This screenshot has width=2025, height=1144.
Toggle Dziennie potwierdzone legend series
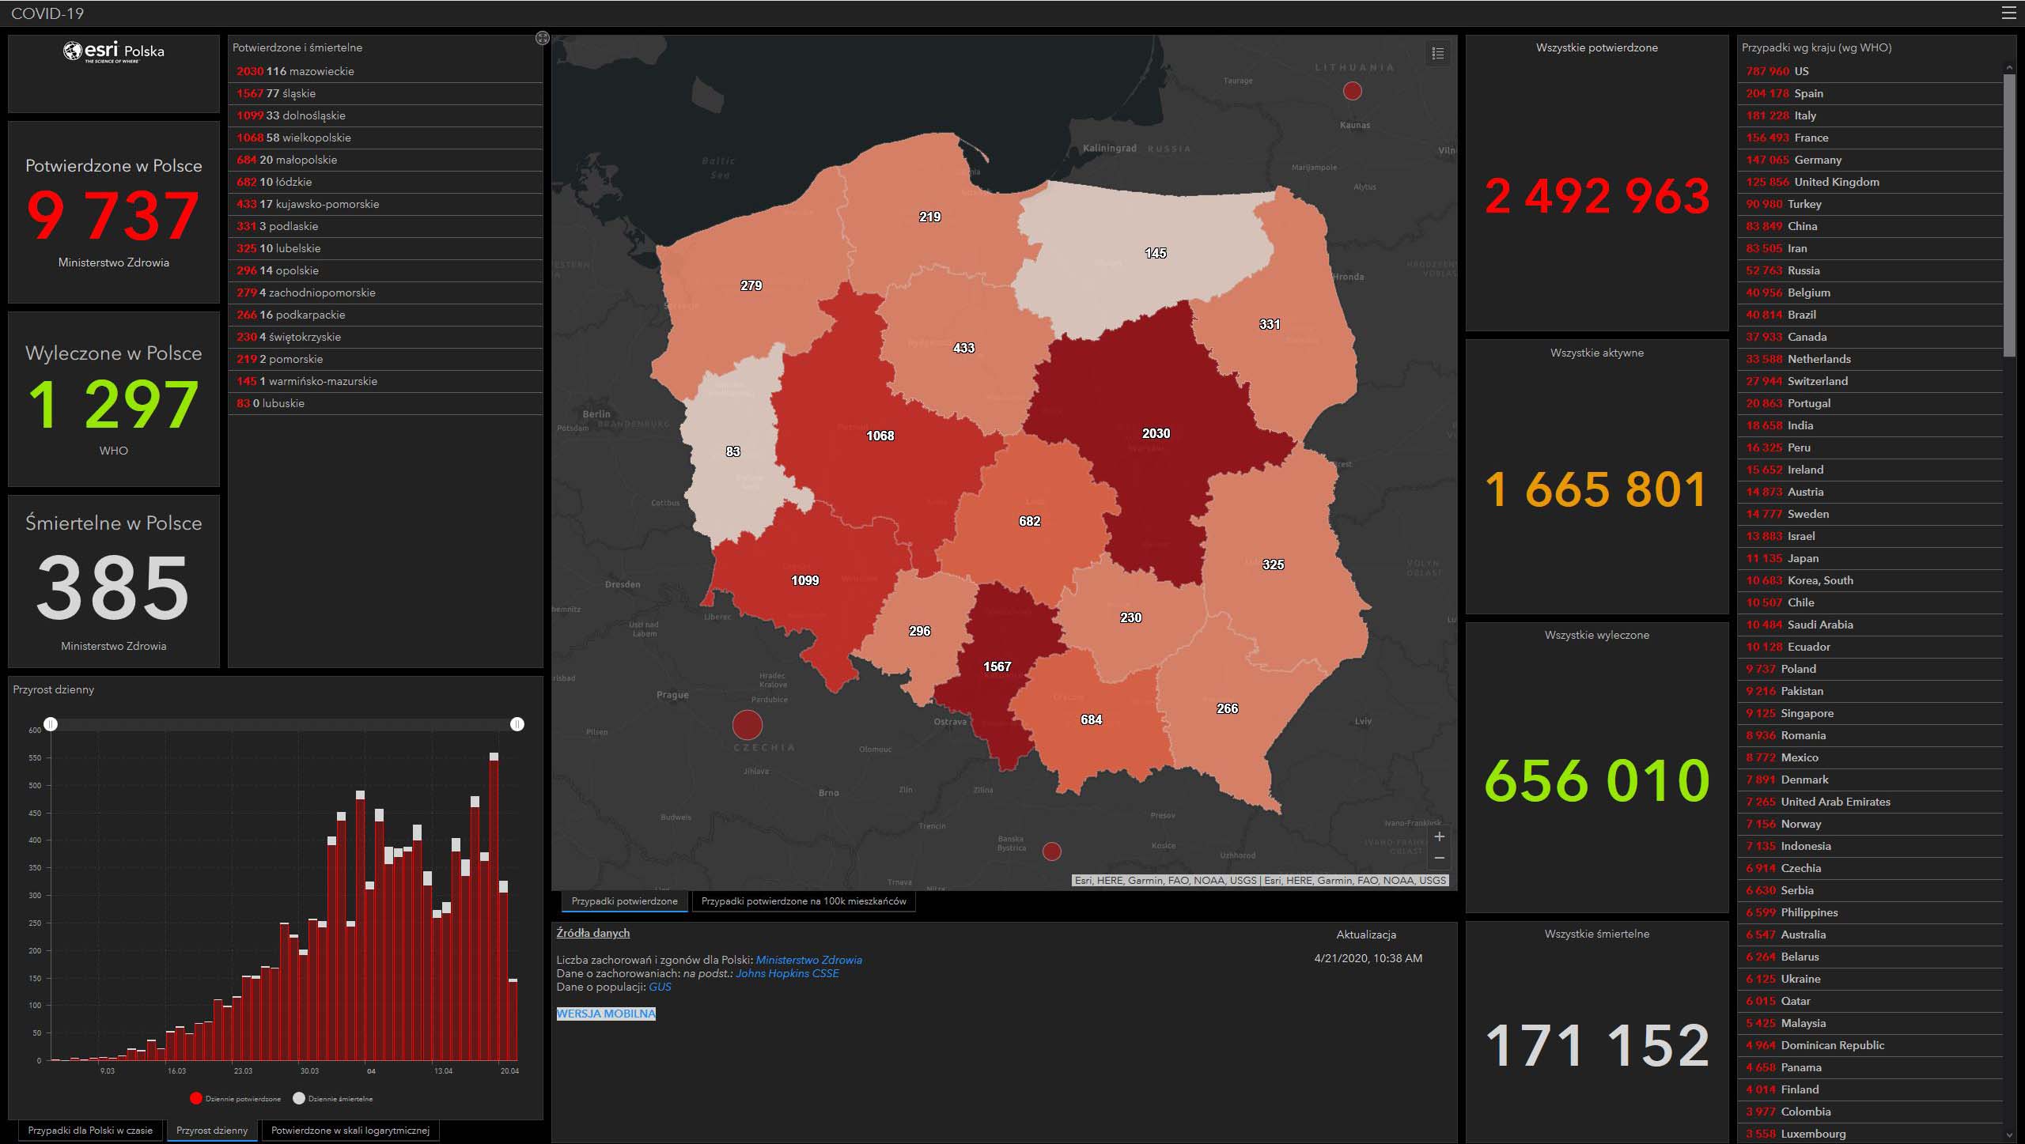(x=236, y=1098)
